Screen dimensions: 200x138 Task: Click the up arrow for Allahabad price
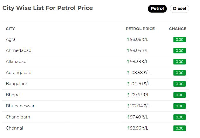pos(128,62)
